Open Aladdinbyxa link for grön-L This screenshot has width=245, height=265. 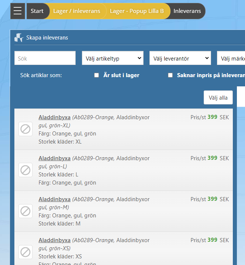click(54, 158)
